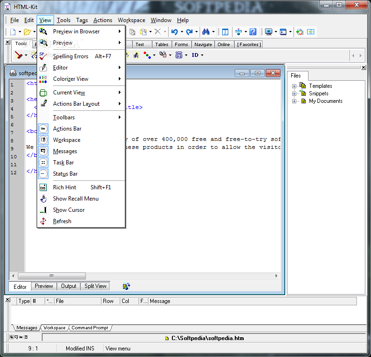Select Show Cursor in View menu
This screenshot has width=371, height=357.
(81, 210)
